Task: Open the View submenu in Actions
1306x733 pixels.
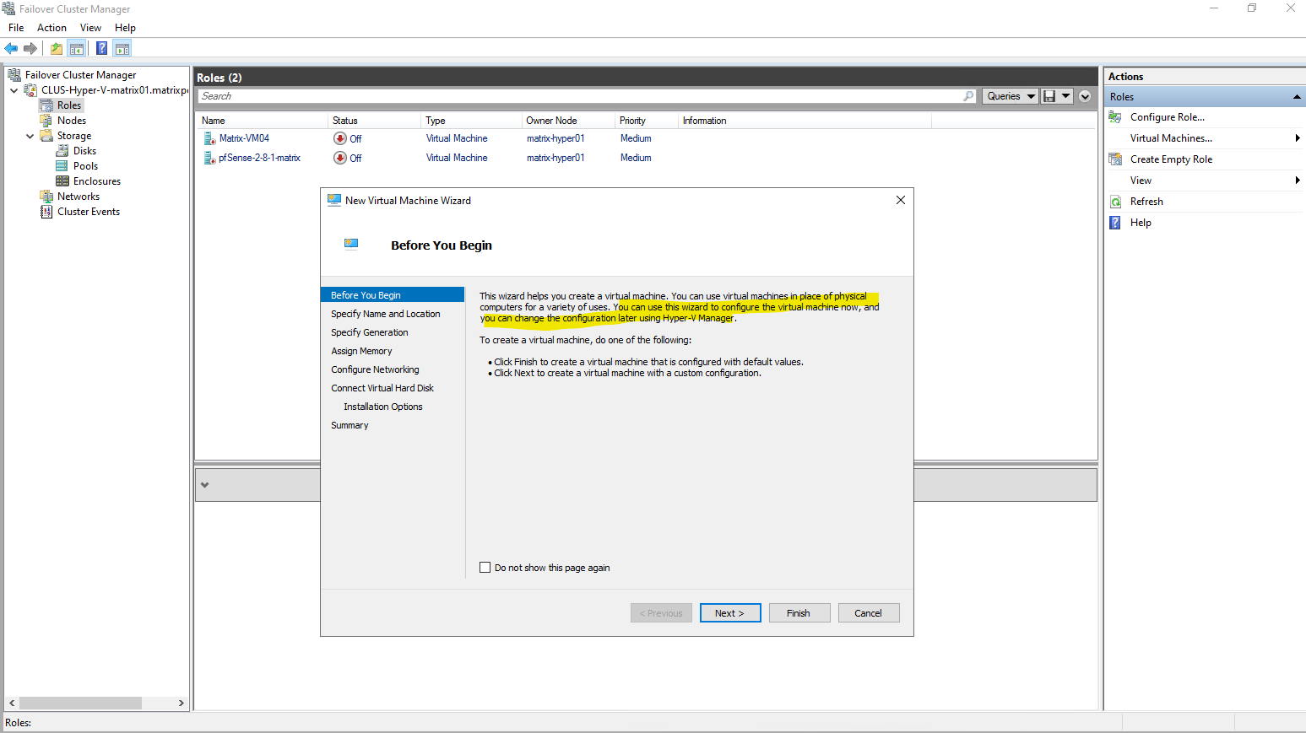Action: pos(1297,181)
